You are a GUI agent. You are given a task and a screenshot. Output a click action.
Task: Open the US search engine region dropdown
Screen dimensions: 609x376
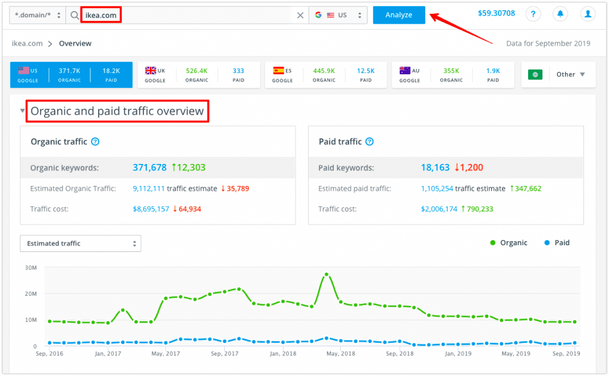coord(338,15)
